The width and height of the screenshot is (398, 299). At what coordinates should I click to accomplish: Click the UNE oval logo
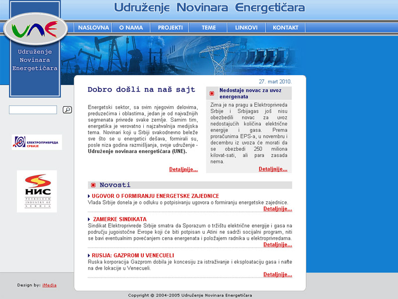click(35, 30)
